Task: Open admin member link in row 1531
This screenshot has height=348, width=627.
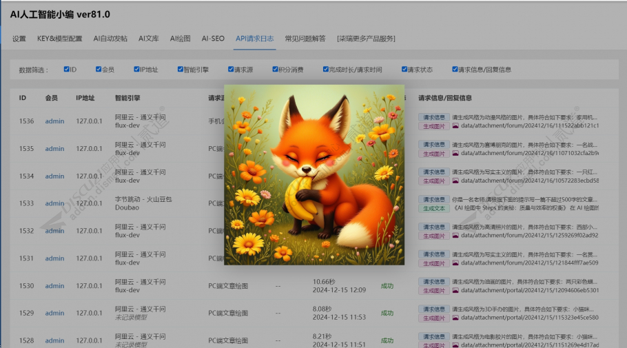Action: point(55,259)
